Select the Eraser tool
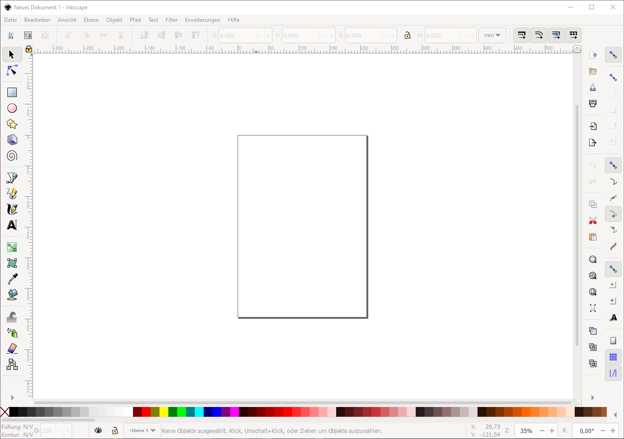The height and width of the screenshot is (439, 624). pos(12,349)
